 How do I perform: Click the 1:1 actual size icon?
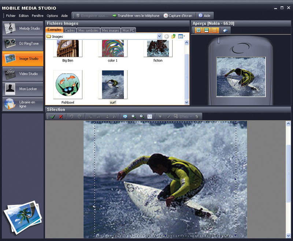click(150, 117)
